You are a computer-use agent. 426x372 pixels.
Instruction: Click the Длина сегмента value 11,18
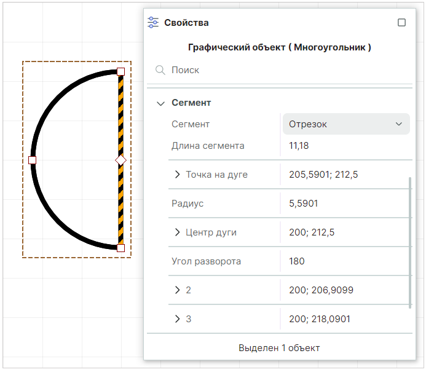(299, 146)
